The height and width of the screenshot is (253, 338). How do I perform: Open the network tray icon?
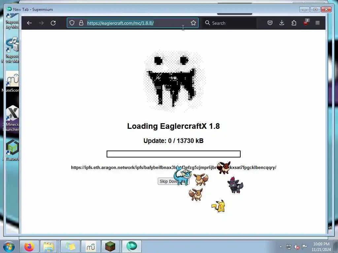(x=288, y=247)
